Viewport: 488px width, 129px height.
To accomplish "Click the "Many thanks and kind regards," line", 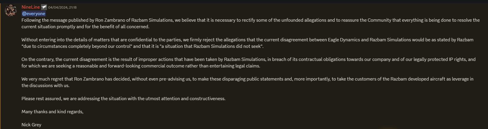I will tap(52, 112).
